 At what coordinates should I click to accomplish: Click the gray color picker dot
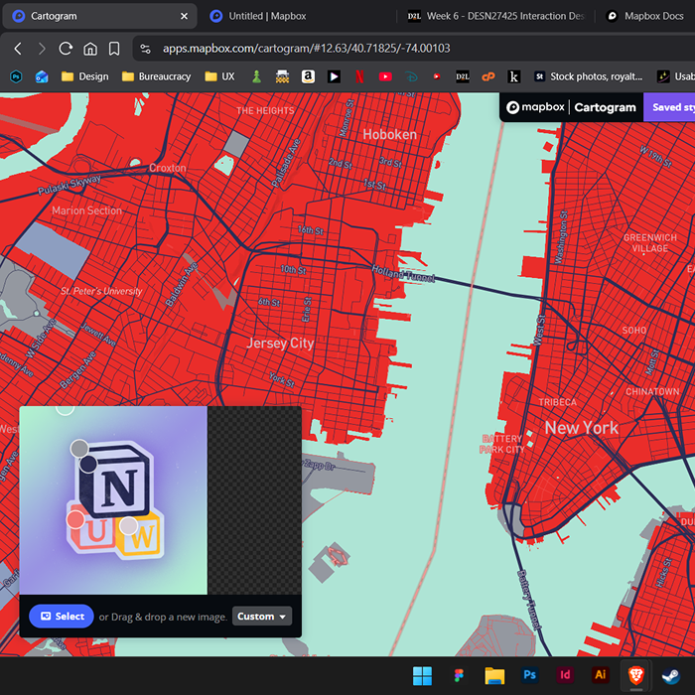79,449
